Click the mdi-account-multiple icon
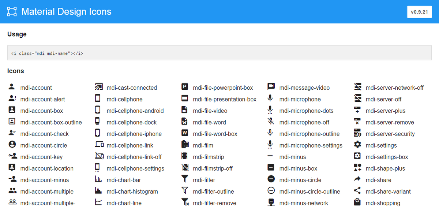Screen dimensions: 439x208 tap(12, 191)
